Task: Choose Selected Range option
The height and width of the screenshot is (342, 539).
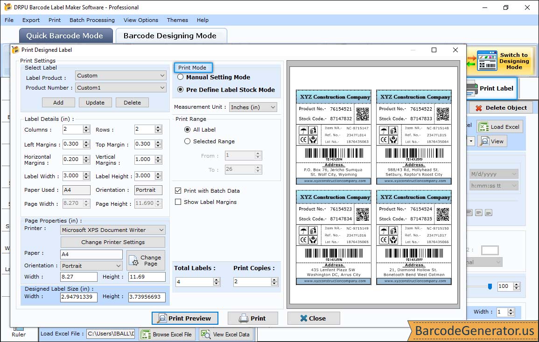Action: point(187,141)
